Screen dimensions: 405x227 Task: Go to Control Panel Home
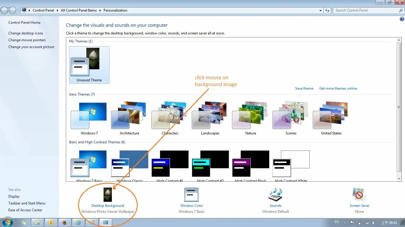pos(24,23)
